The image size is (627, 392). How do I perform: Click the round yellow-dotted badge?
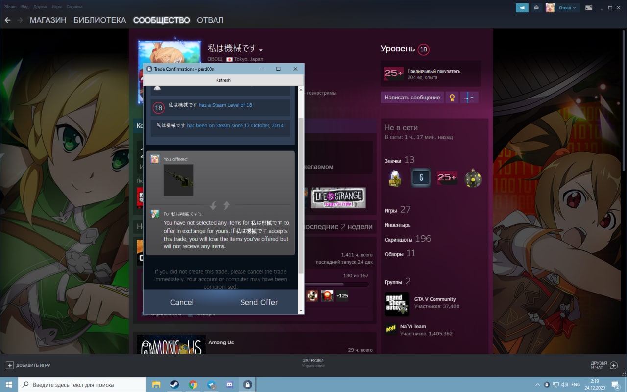(x=473, y=178)
